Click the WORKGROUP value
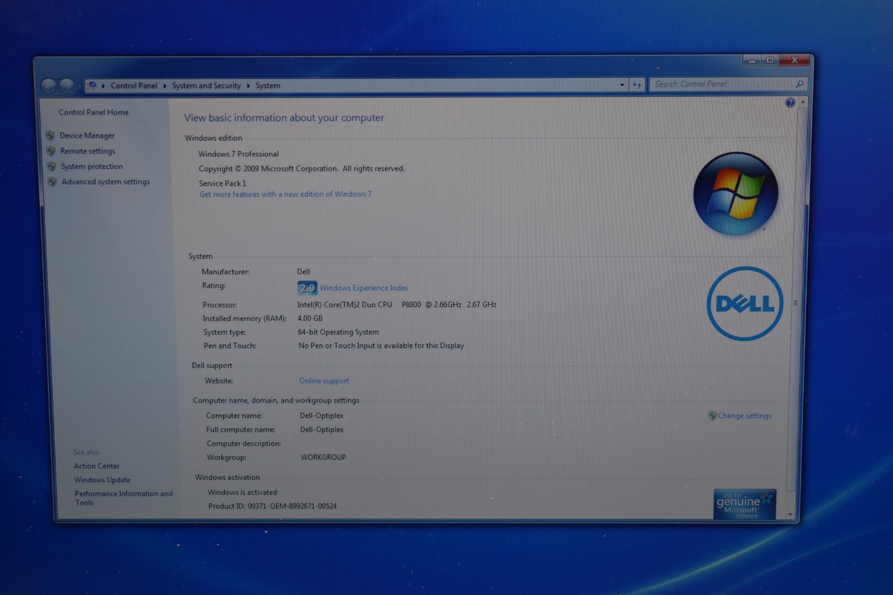Image resolution: width=893 pixels, height=595 pixels. (323, 457)
